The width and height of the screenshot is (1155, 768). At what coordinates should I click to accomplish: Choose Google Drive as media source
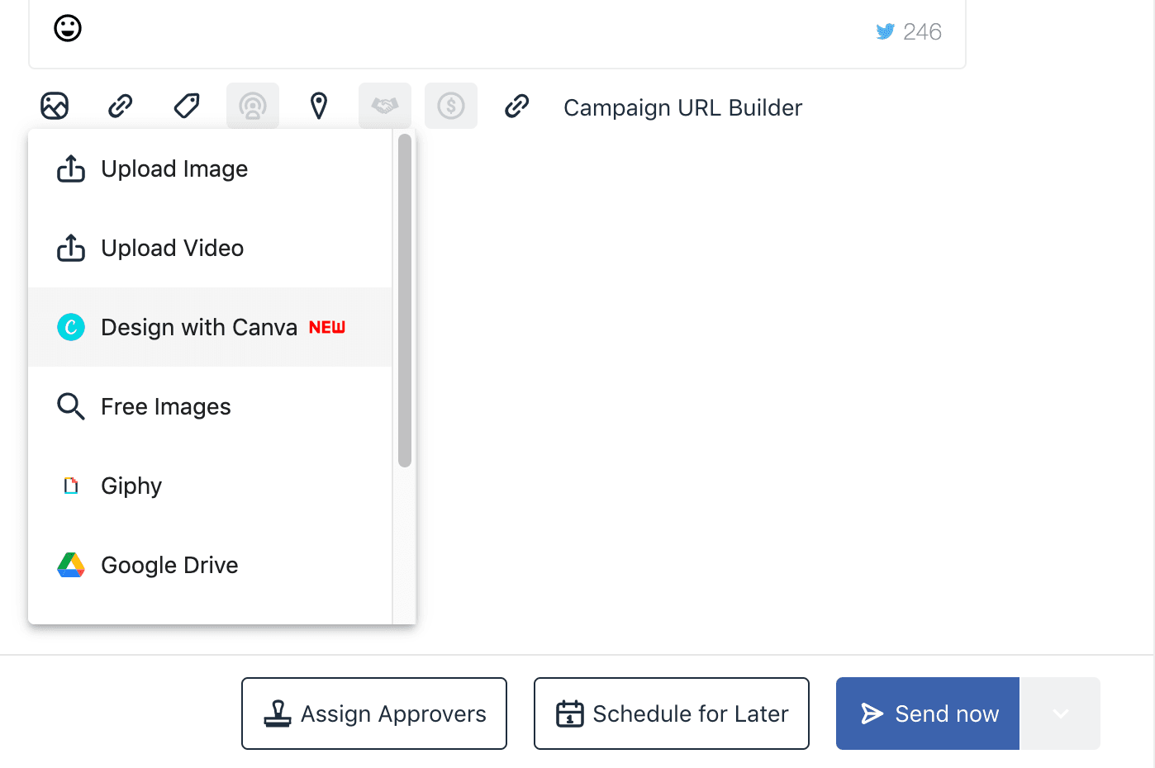(x=169, y=566)
